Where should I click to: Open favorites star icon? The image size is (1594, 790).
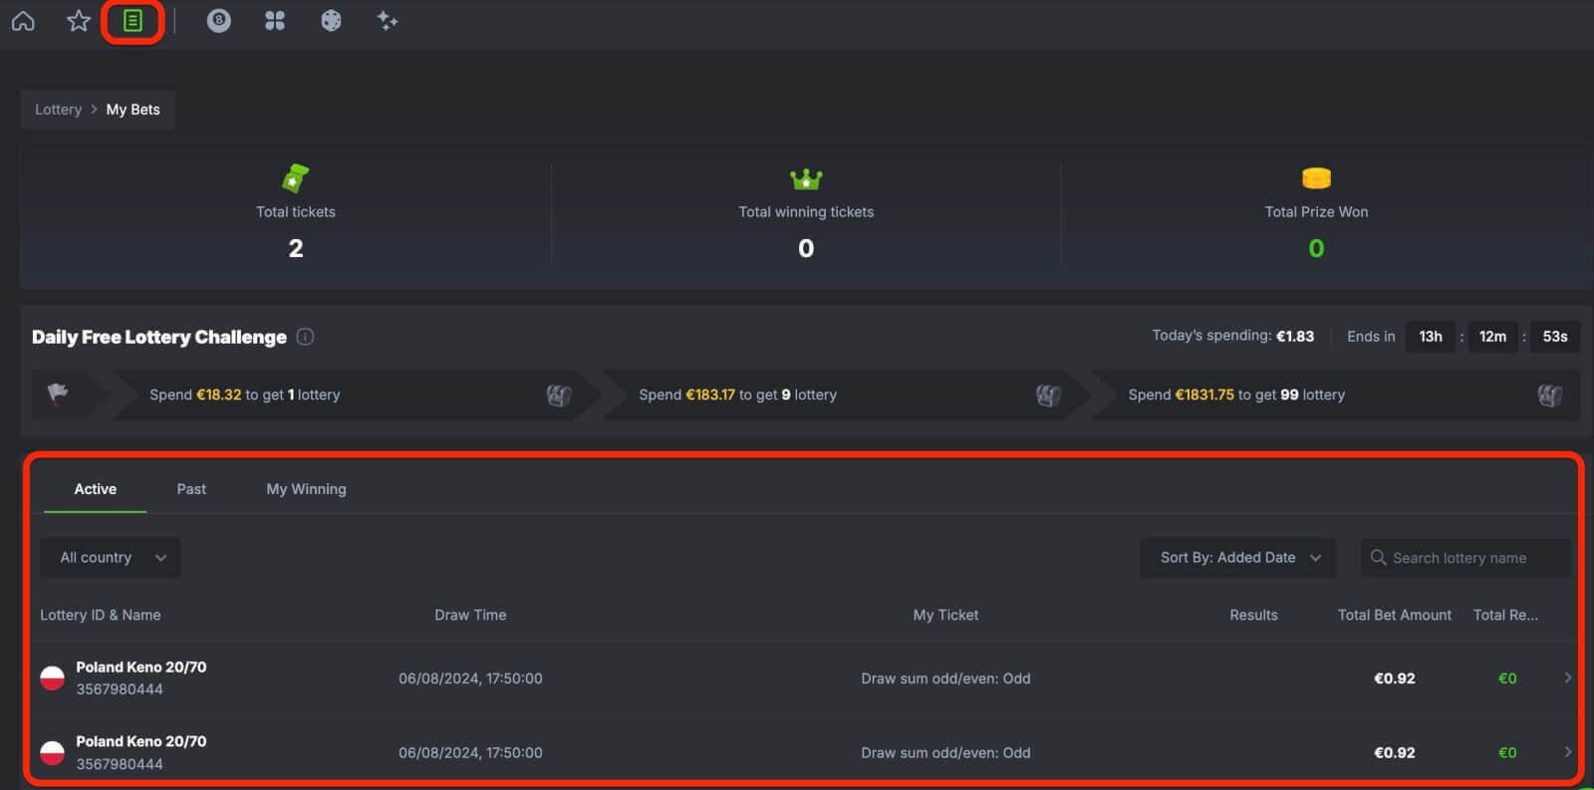point(79,21)
